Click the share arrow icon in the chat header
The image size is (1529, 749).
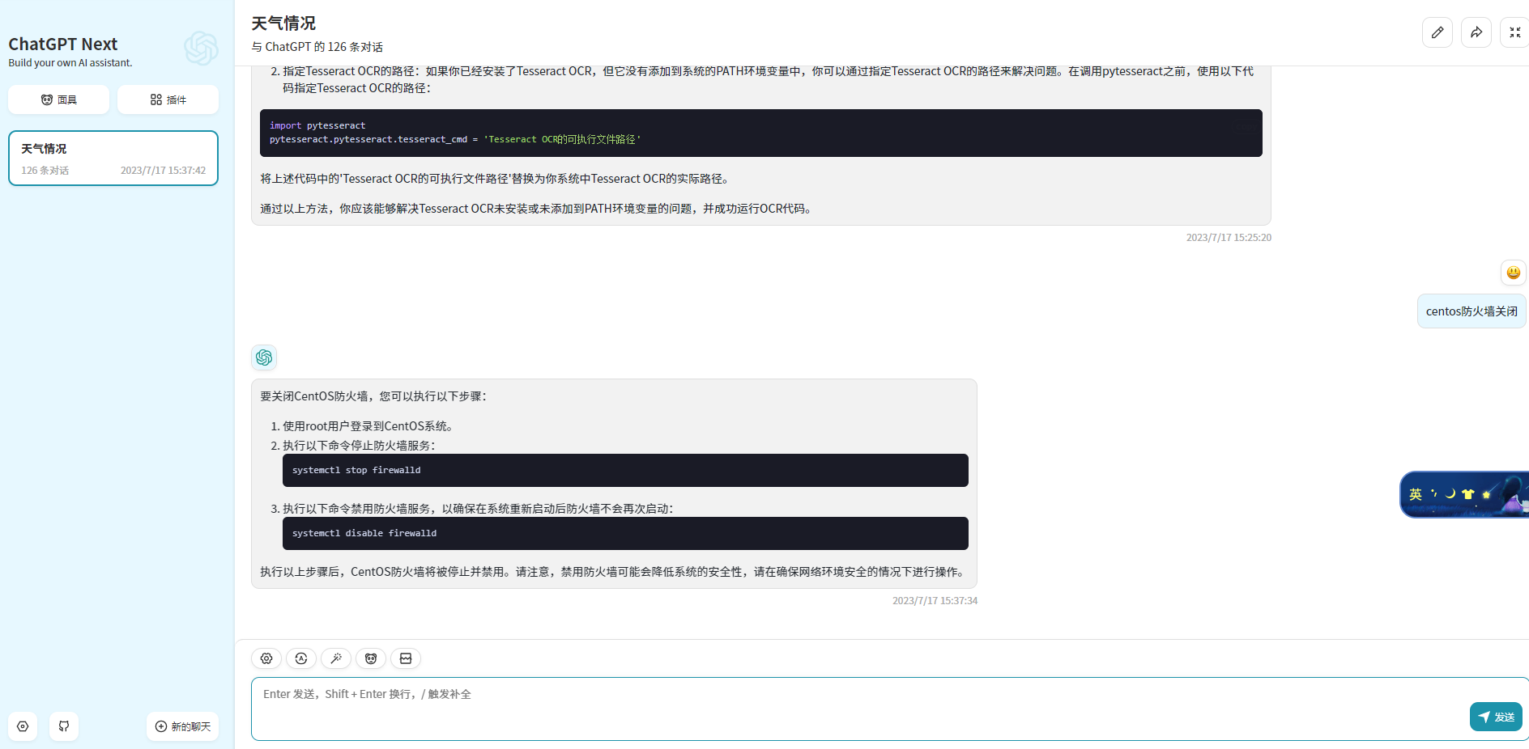[1476, 32]
